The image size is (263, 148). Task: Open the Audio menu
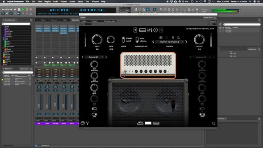(55, 2)
